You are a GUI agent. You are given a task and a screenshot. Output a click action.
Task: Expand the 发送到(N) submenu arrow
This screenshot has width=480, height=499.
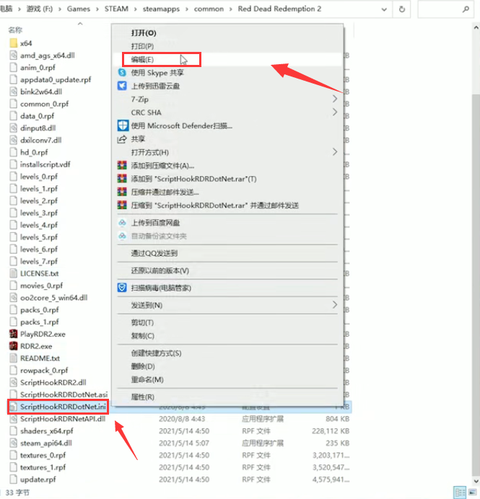click(x=335, y=305)
